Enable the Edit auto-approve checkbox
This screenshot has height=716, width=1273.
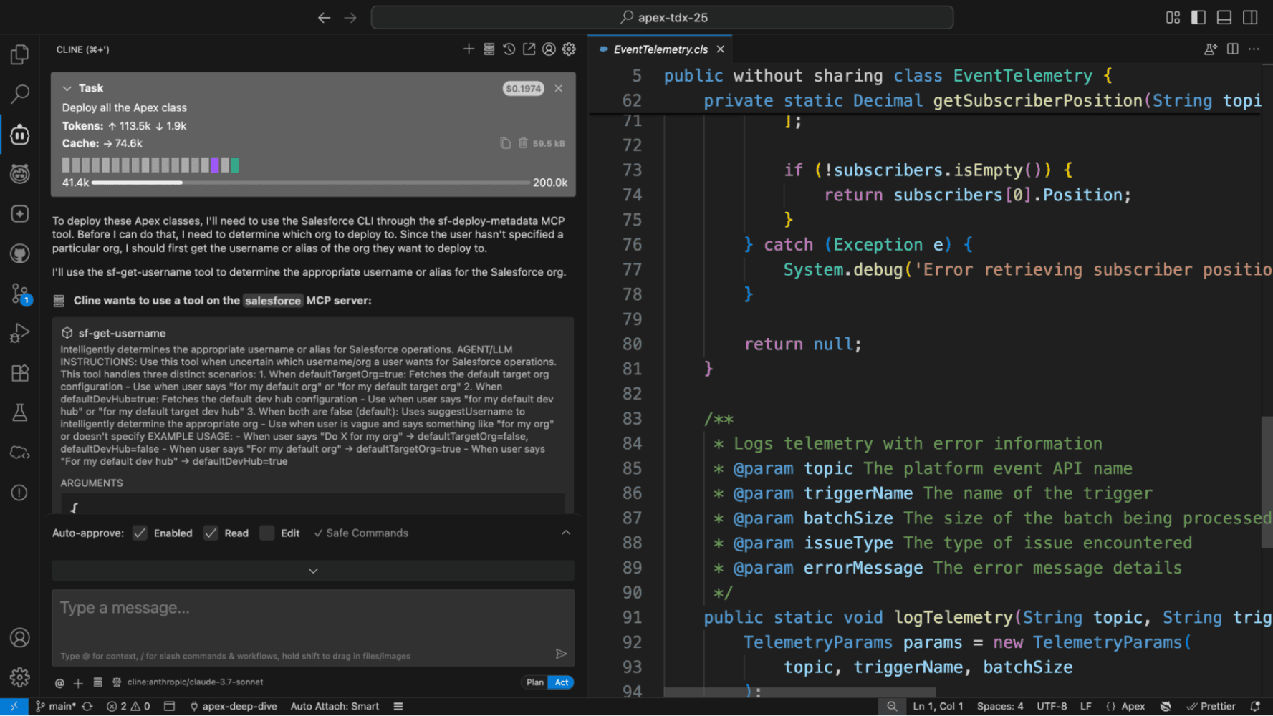266,533
